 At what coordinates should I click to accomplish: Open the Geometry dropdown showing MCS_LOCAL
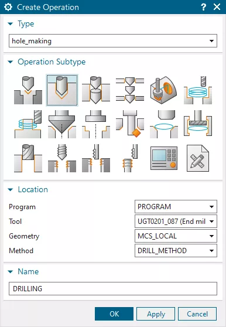pyautogui.click(x=176, y=236)
